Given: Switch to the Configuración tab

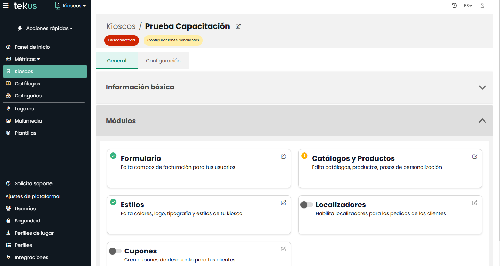Looking at the screenshot, I should point(163,61).
